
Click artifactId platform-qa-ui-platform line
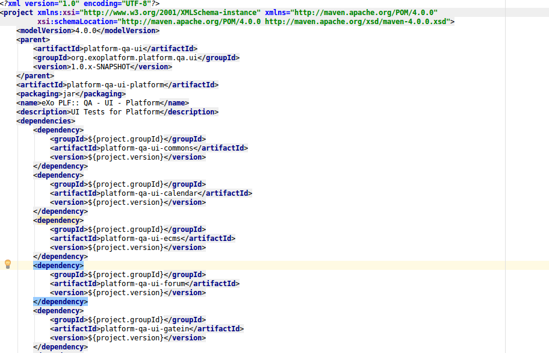click(117, 85)
